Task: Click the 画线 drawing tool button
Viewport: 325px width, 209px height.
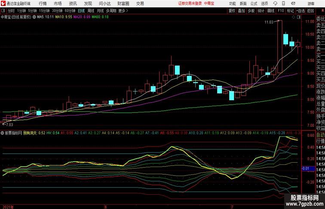Action: click(x=271, y=11)
